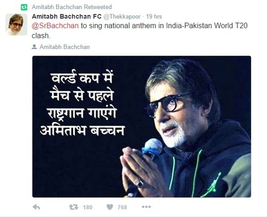Image resolution: width=267 pixels, height=217 pixels.
Task: Retweet using the arrows icon
Action: coord(74,207)
